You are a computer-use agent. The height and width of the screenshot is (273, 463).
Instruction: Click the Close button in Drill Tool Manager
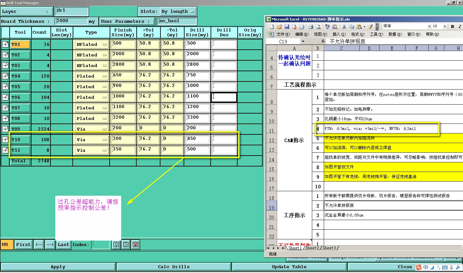click(x=404, y=267)
